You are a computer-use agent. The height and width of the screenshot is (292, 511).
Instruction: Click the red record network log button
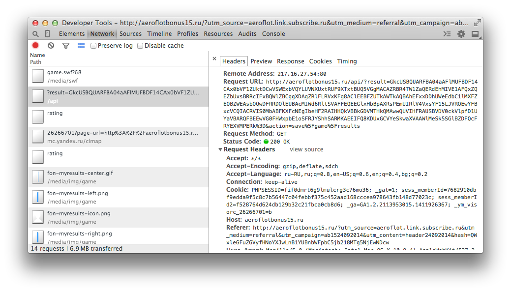pyautogui.click(x=35, y=46)
